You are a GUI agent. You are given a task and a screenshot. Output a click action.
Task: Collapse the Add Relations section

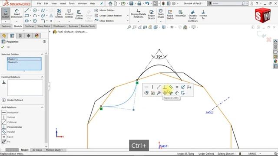(x=42, y=107)
